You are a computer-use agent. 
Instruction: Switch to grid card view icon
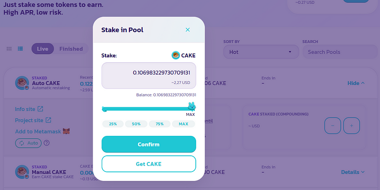(x=9, y=49)
